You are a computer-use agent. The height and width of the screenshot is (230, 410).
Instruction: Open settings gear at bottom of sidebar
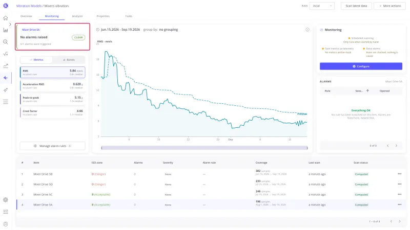click(x=6, y=200)
